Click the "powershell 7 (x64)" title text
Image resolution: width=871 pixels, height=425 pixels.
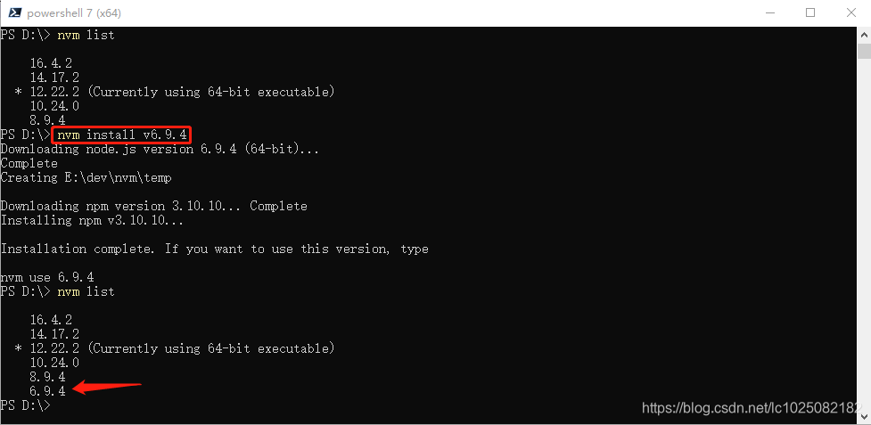(x=74, y=12)
